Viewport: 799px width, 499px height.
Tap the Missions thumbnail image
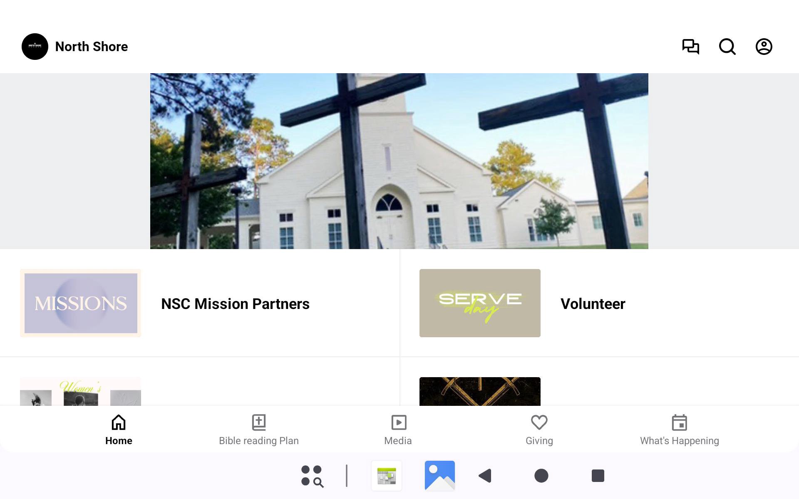[x=80, y=303]
